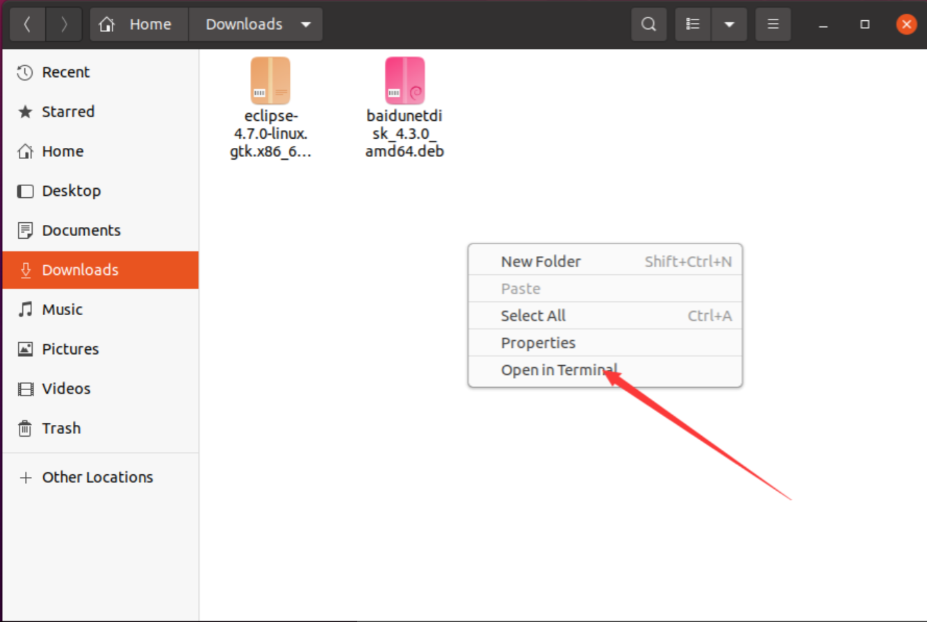Click the Home path bar button
This screenshot has width=927, height=622.
pyautogui.click(x=139, y=24)
